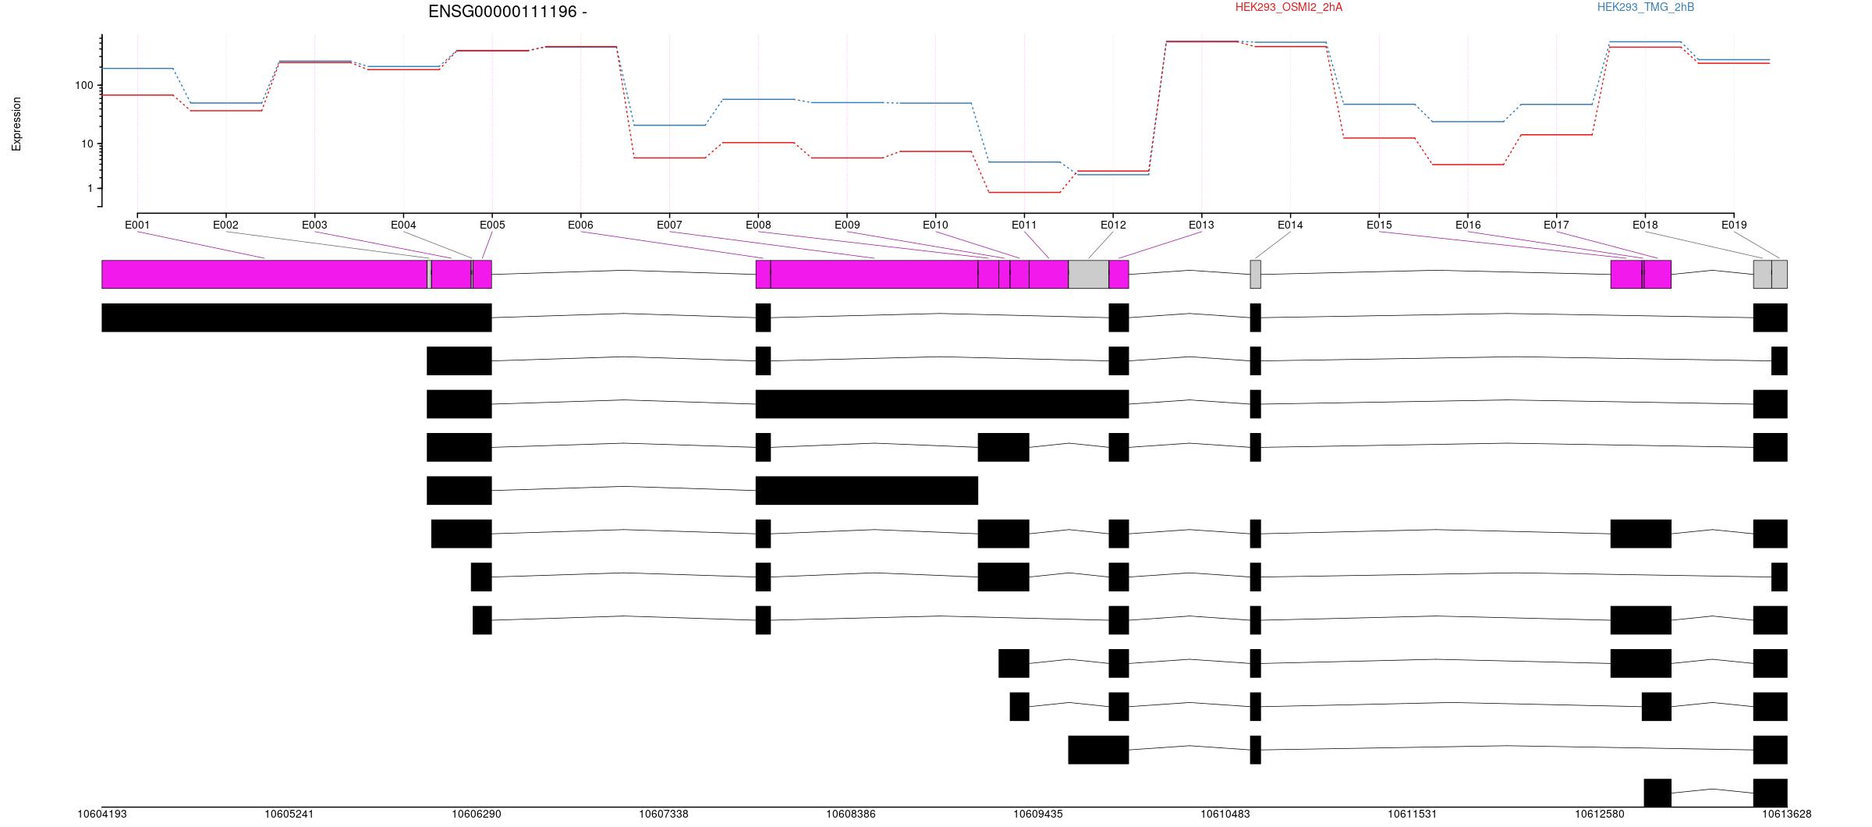Click genomic coordinate 10612580
The height and width of the screenshot is (827, 1872).
tap(1600, 814)
